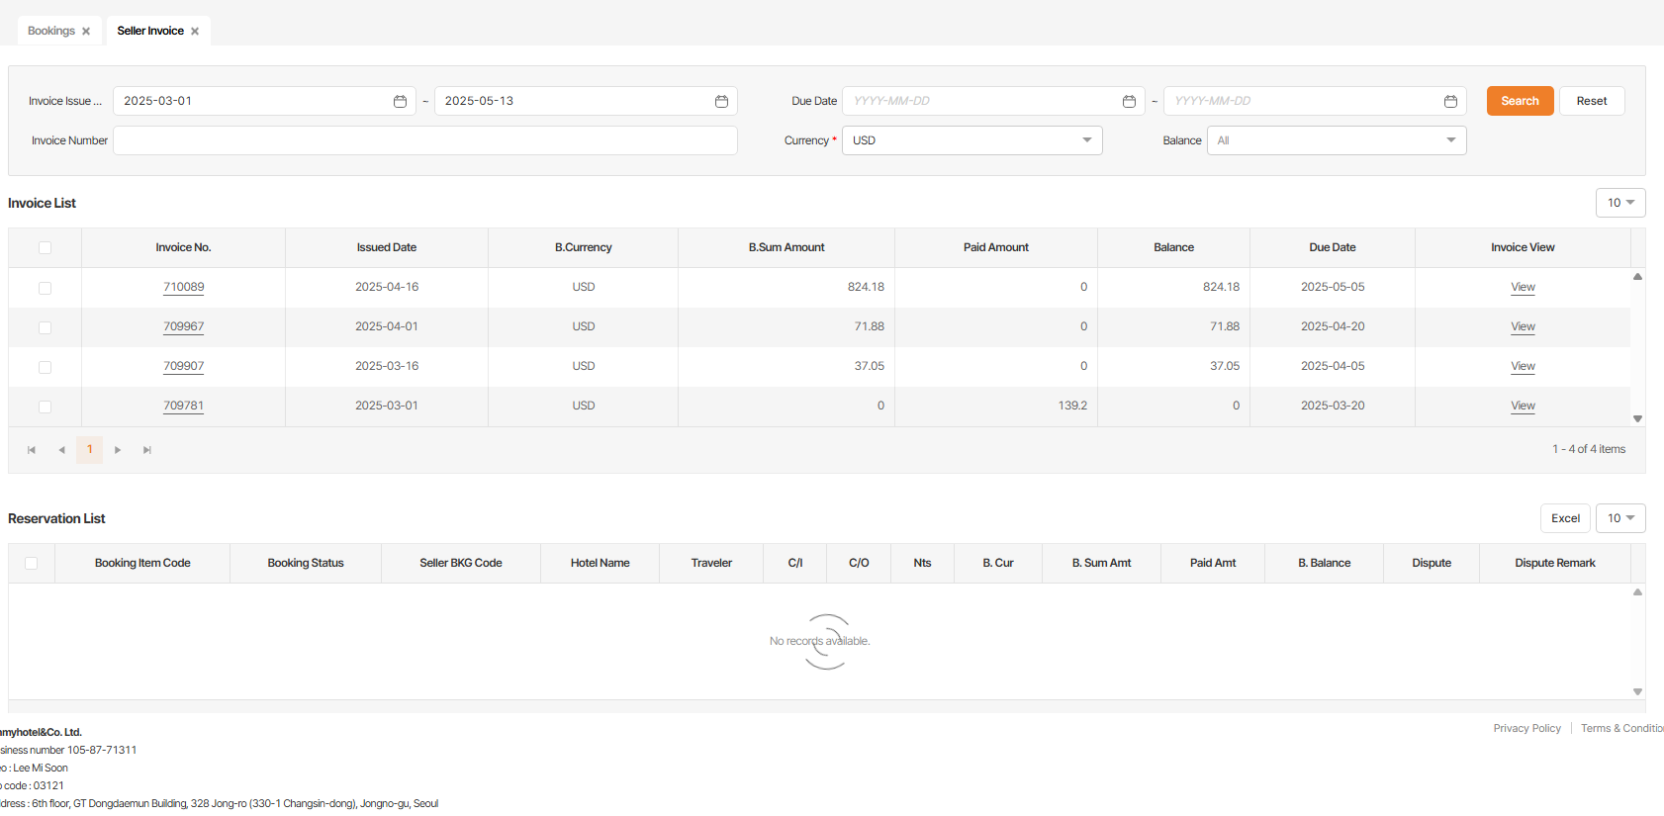This screenshot has height=816, width=1664.
Task: Click the B.Sum Amount column header
Action: [x=786, y=248]
